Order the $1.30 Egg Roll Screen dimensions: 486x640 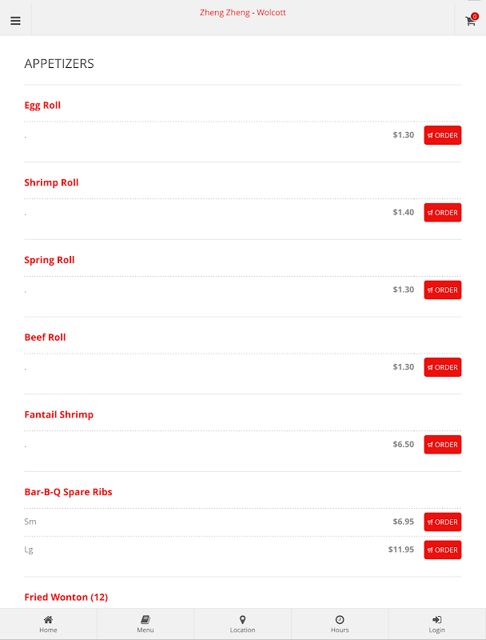tap(442, 135)
